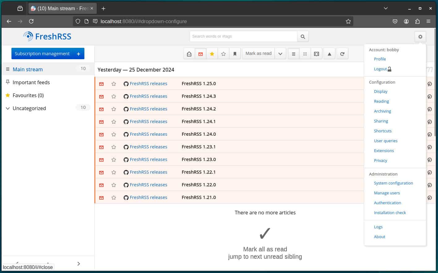
Task: Toggle the normal list view mode
Action: [x=293, y=53]
